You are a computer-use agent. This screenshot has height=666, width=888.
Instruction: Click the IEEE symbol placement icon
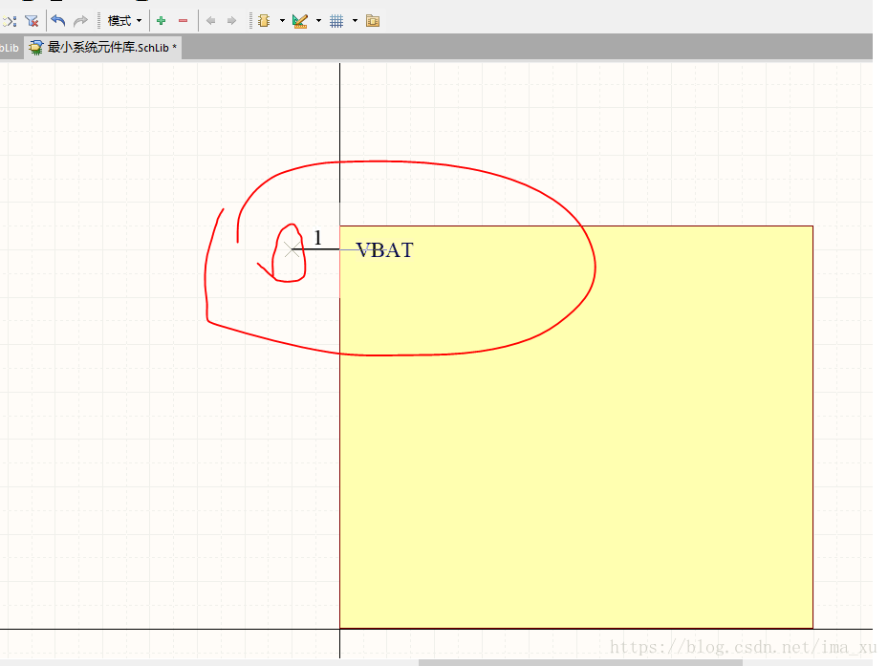[x=265, y=20]
